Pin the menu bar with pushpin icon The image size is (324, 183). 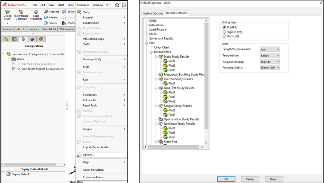click(x=107, y=5)
